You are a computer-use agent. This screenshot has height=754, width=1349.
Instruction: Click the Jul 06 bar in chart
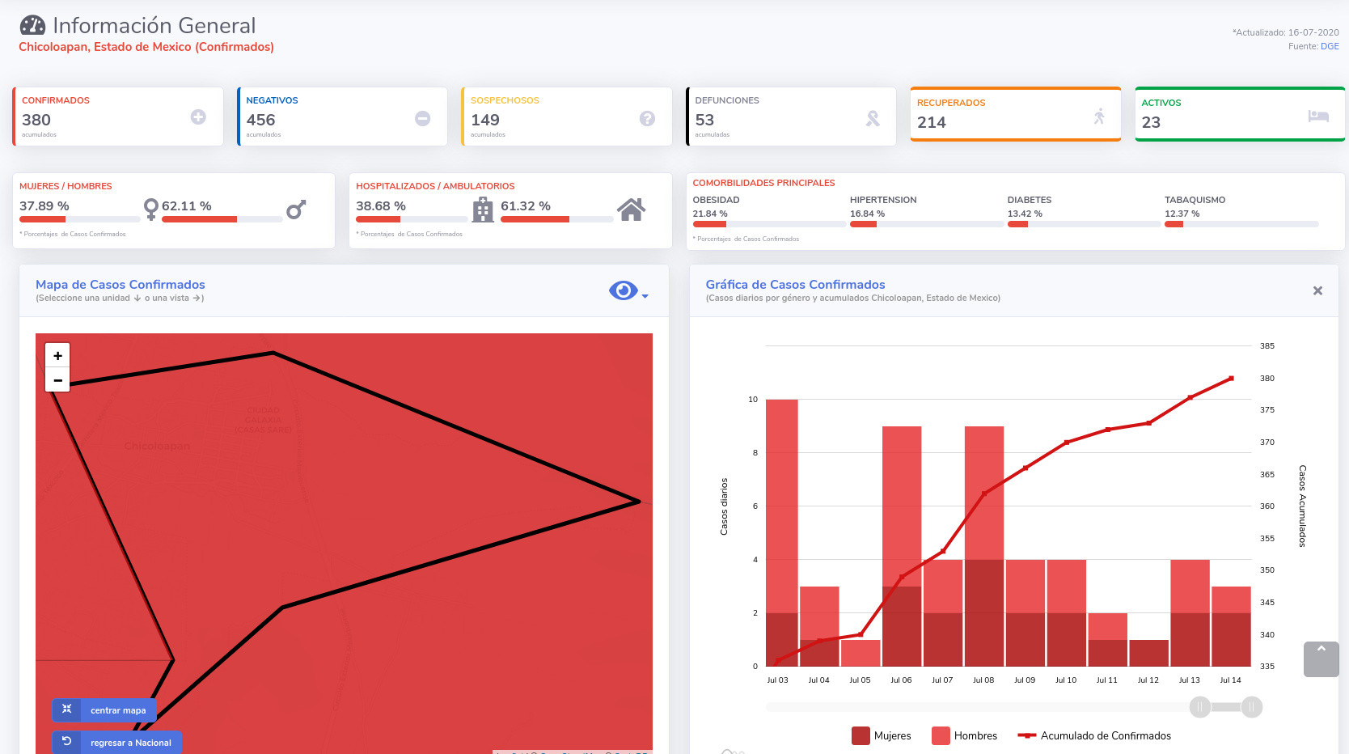902,546
